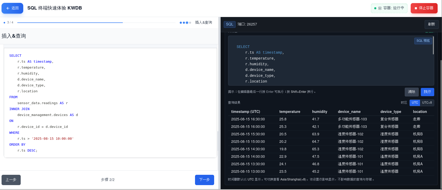This screenshot has width=442, height=190.
Task: Switch timezone to UTC
Action: click(x=415, y=103)
